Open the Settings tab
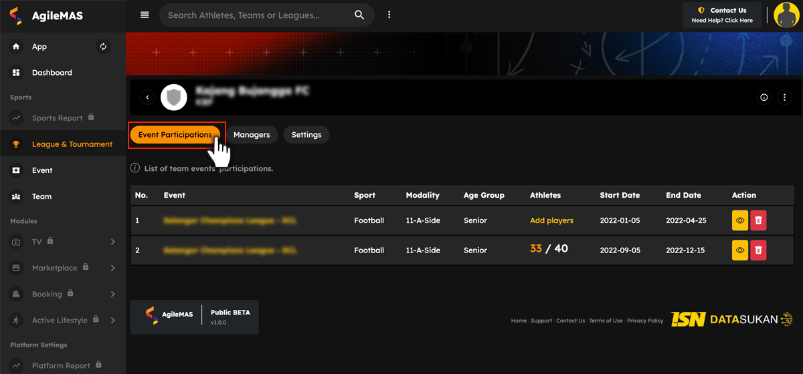The image size is (803, 374). click(306, 135)
